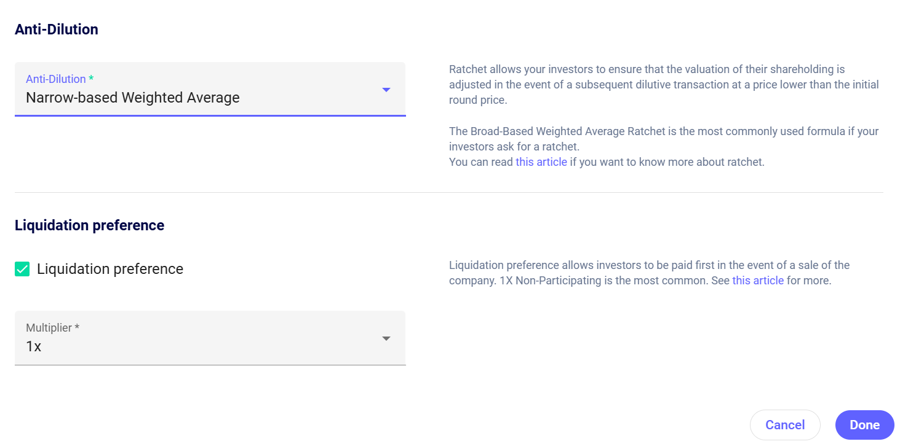Click the Liquidation preference section heading
Viewport: 908px width, 444px height.
point(89,225)
